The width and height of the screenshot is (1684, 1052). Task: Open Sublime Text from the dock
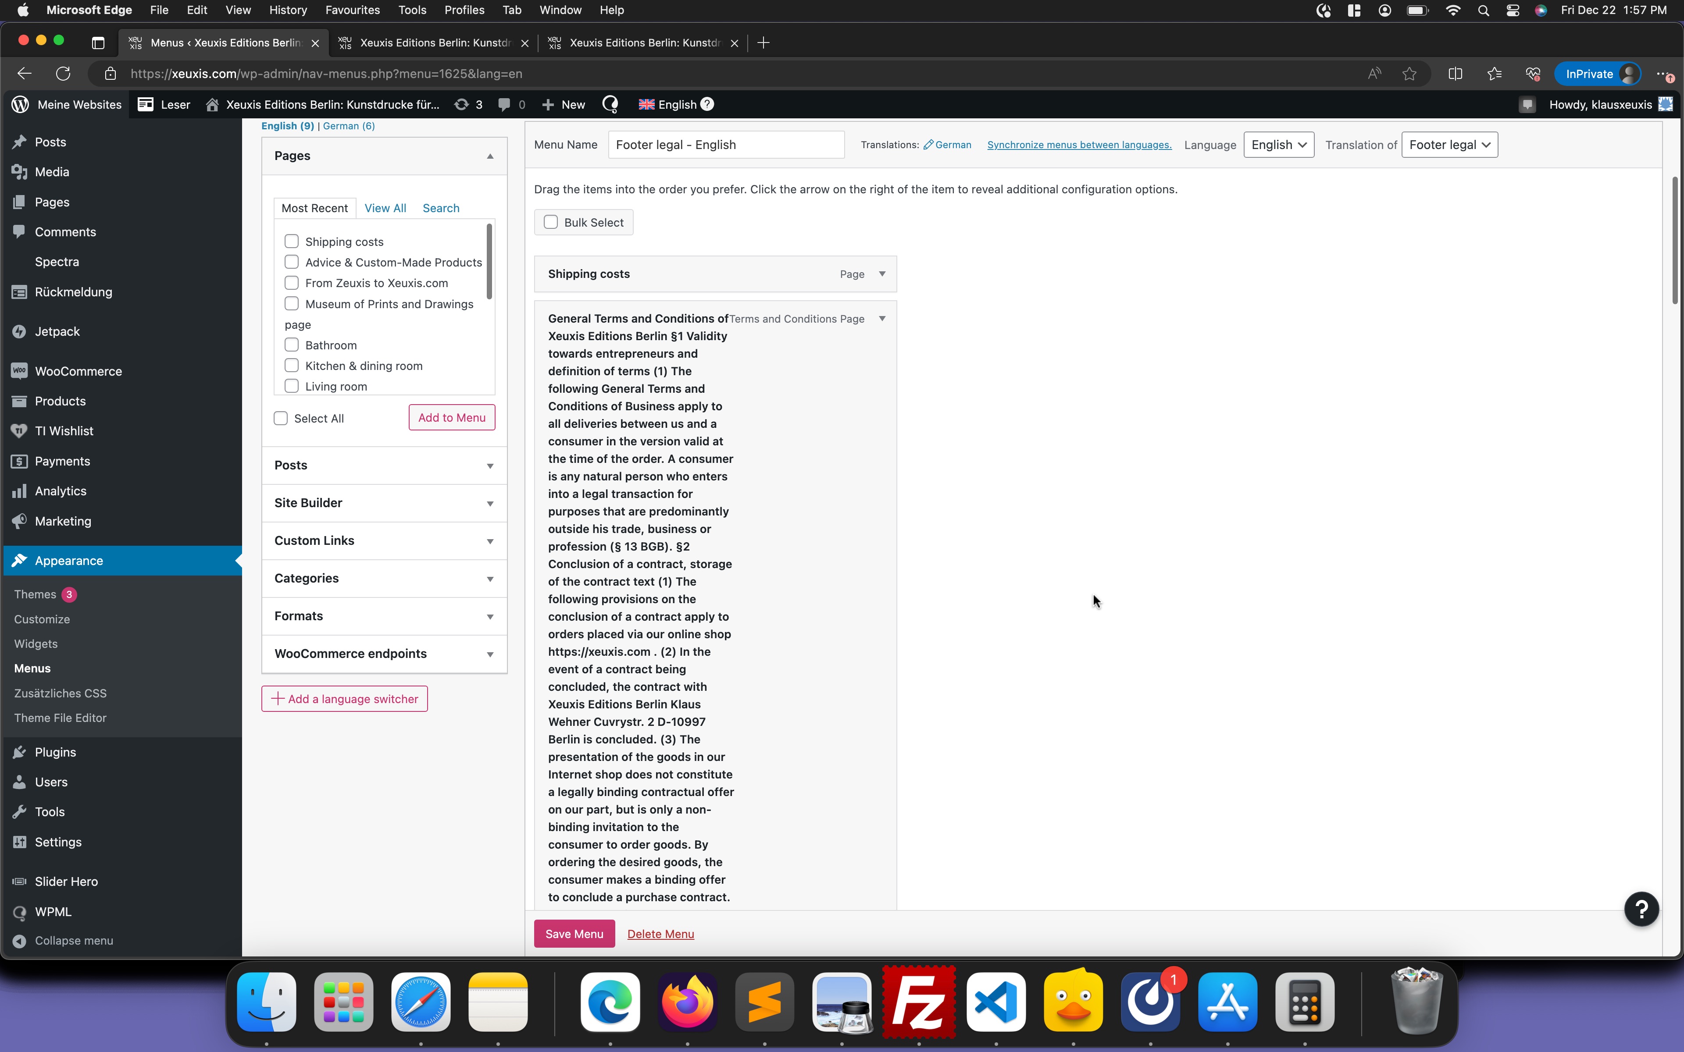[x=764, y=1002]
